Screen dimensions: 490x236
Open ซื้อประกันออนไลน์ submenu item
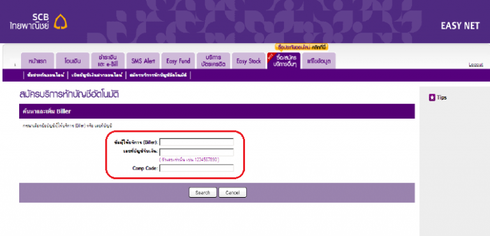[46, 75]
